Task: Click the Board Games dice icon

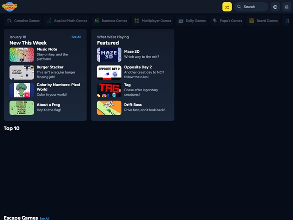Action: coord(252,21)
